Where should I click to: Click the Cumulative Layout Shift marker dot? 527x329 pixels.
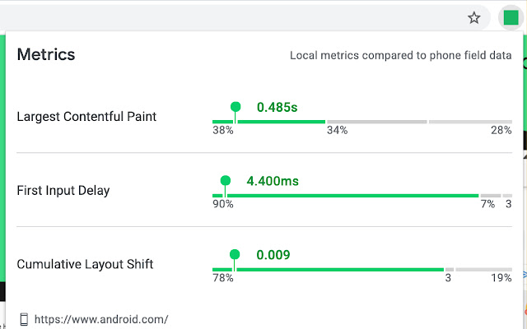pos(235,255)
